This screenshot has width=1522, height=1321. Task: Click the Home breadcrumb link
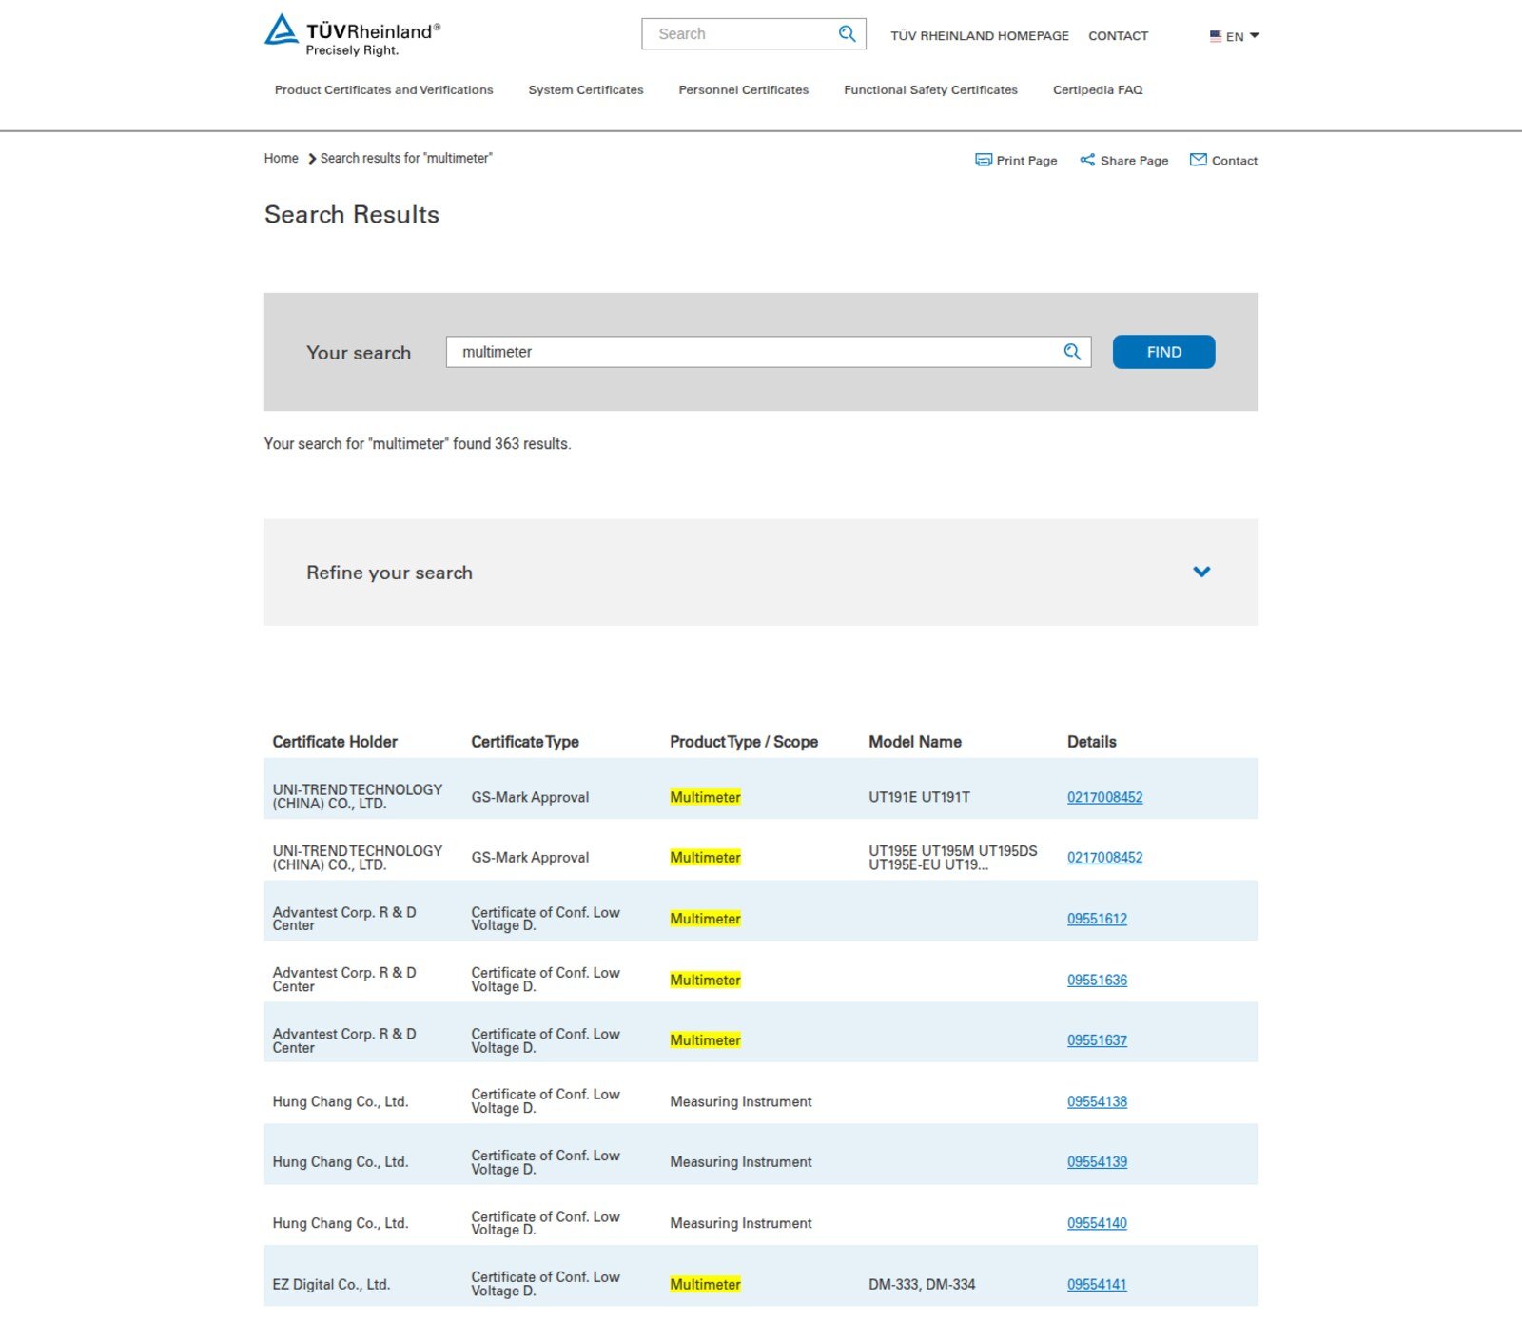281,159
